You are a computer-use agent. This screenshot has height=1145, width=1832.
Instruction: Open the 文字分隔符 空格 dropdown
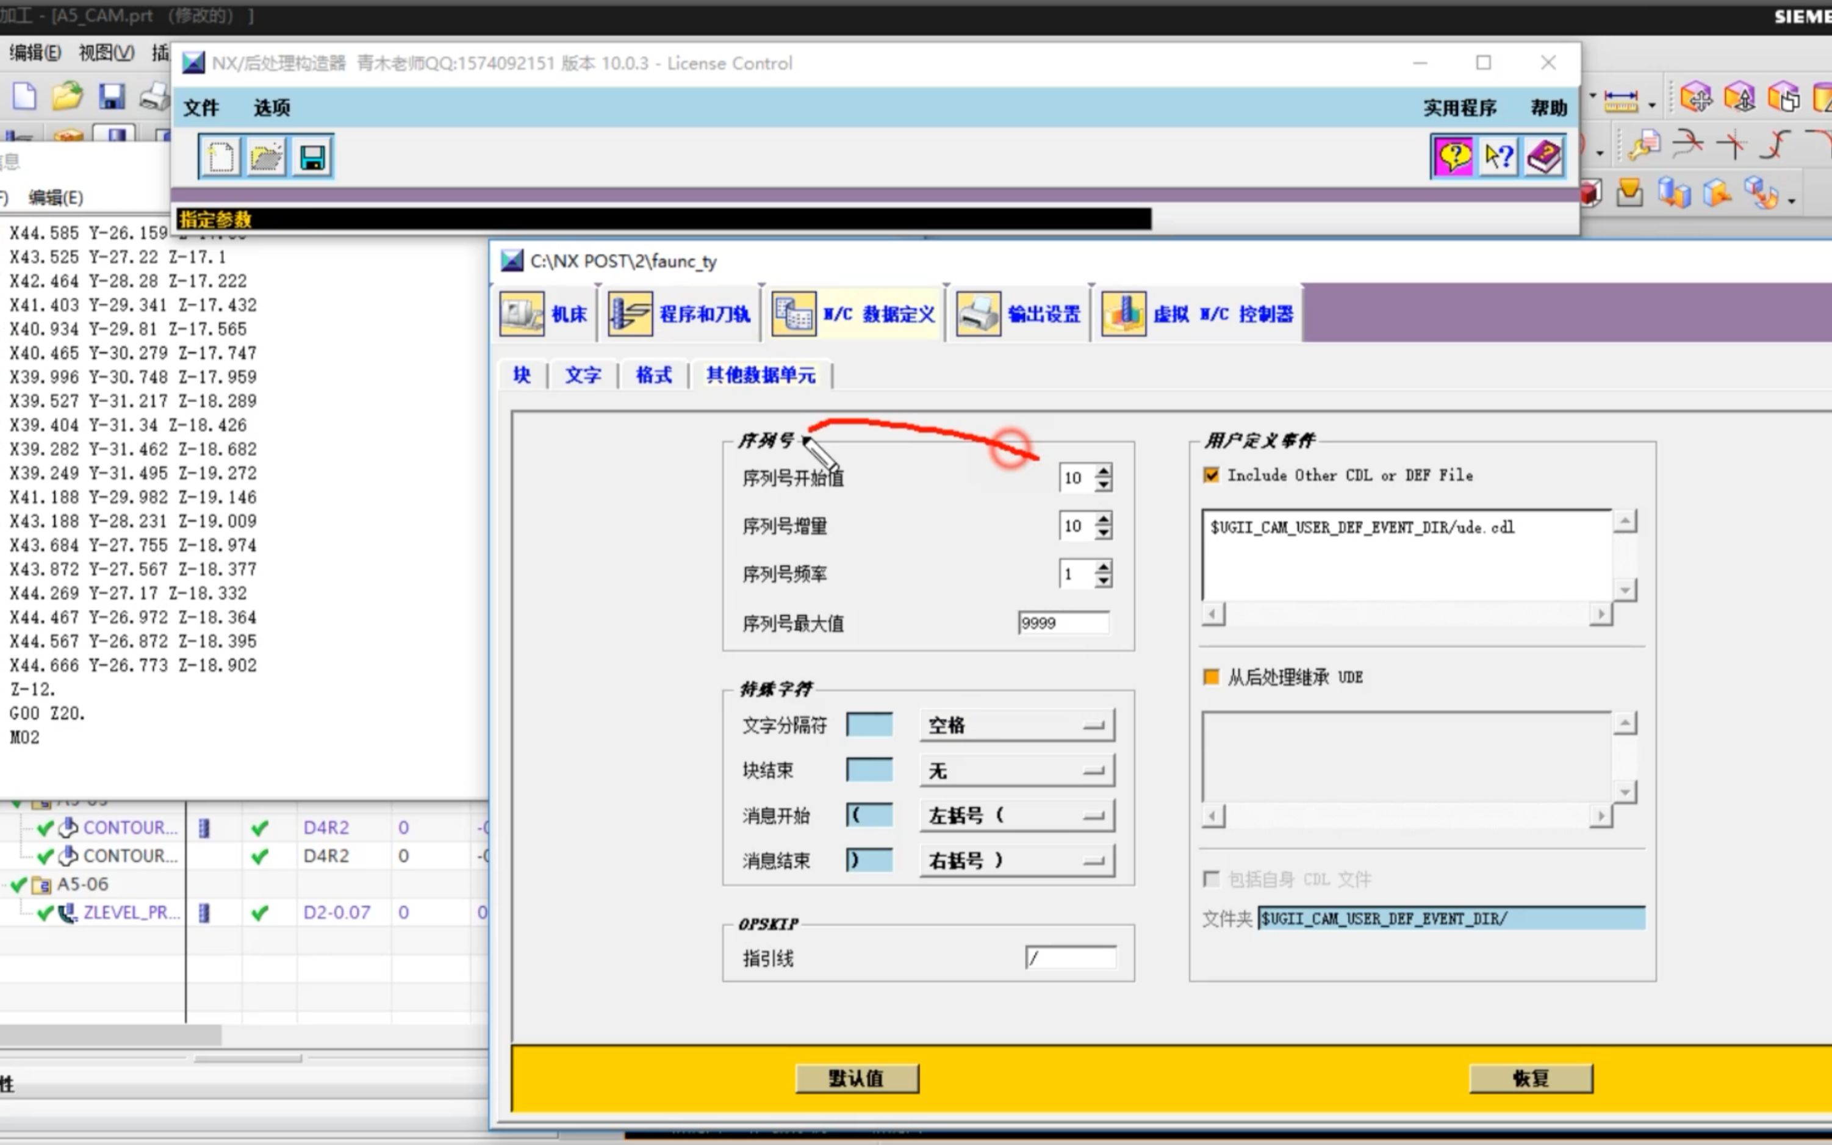[x=1016, y=725]
